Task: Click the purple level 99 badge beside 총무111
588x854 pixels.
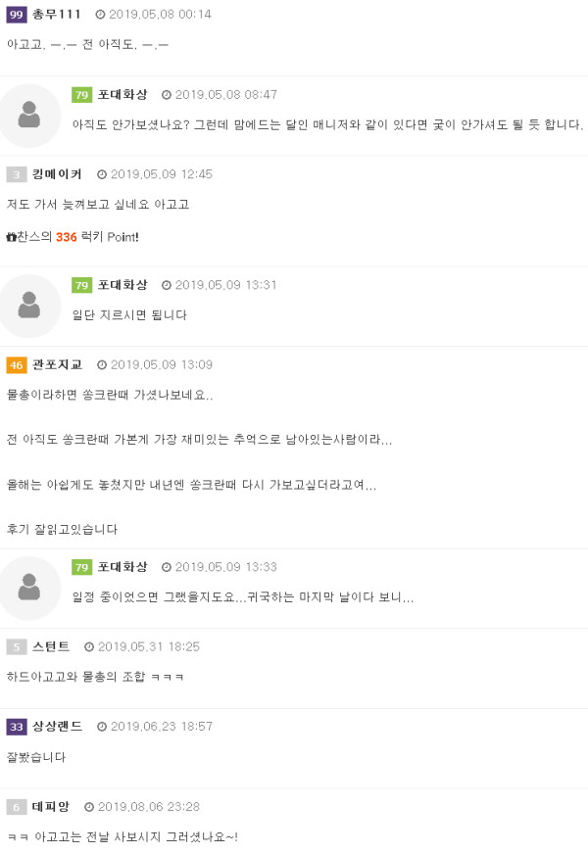Action: point(17,15)
